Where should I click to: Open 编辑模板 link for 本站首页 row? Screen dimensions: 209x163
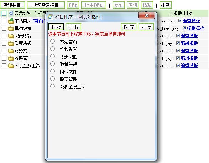tap(191, 21)
